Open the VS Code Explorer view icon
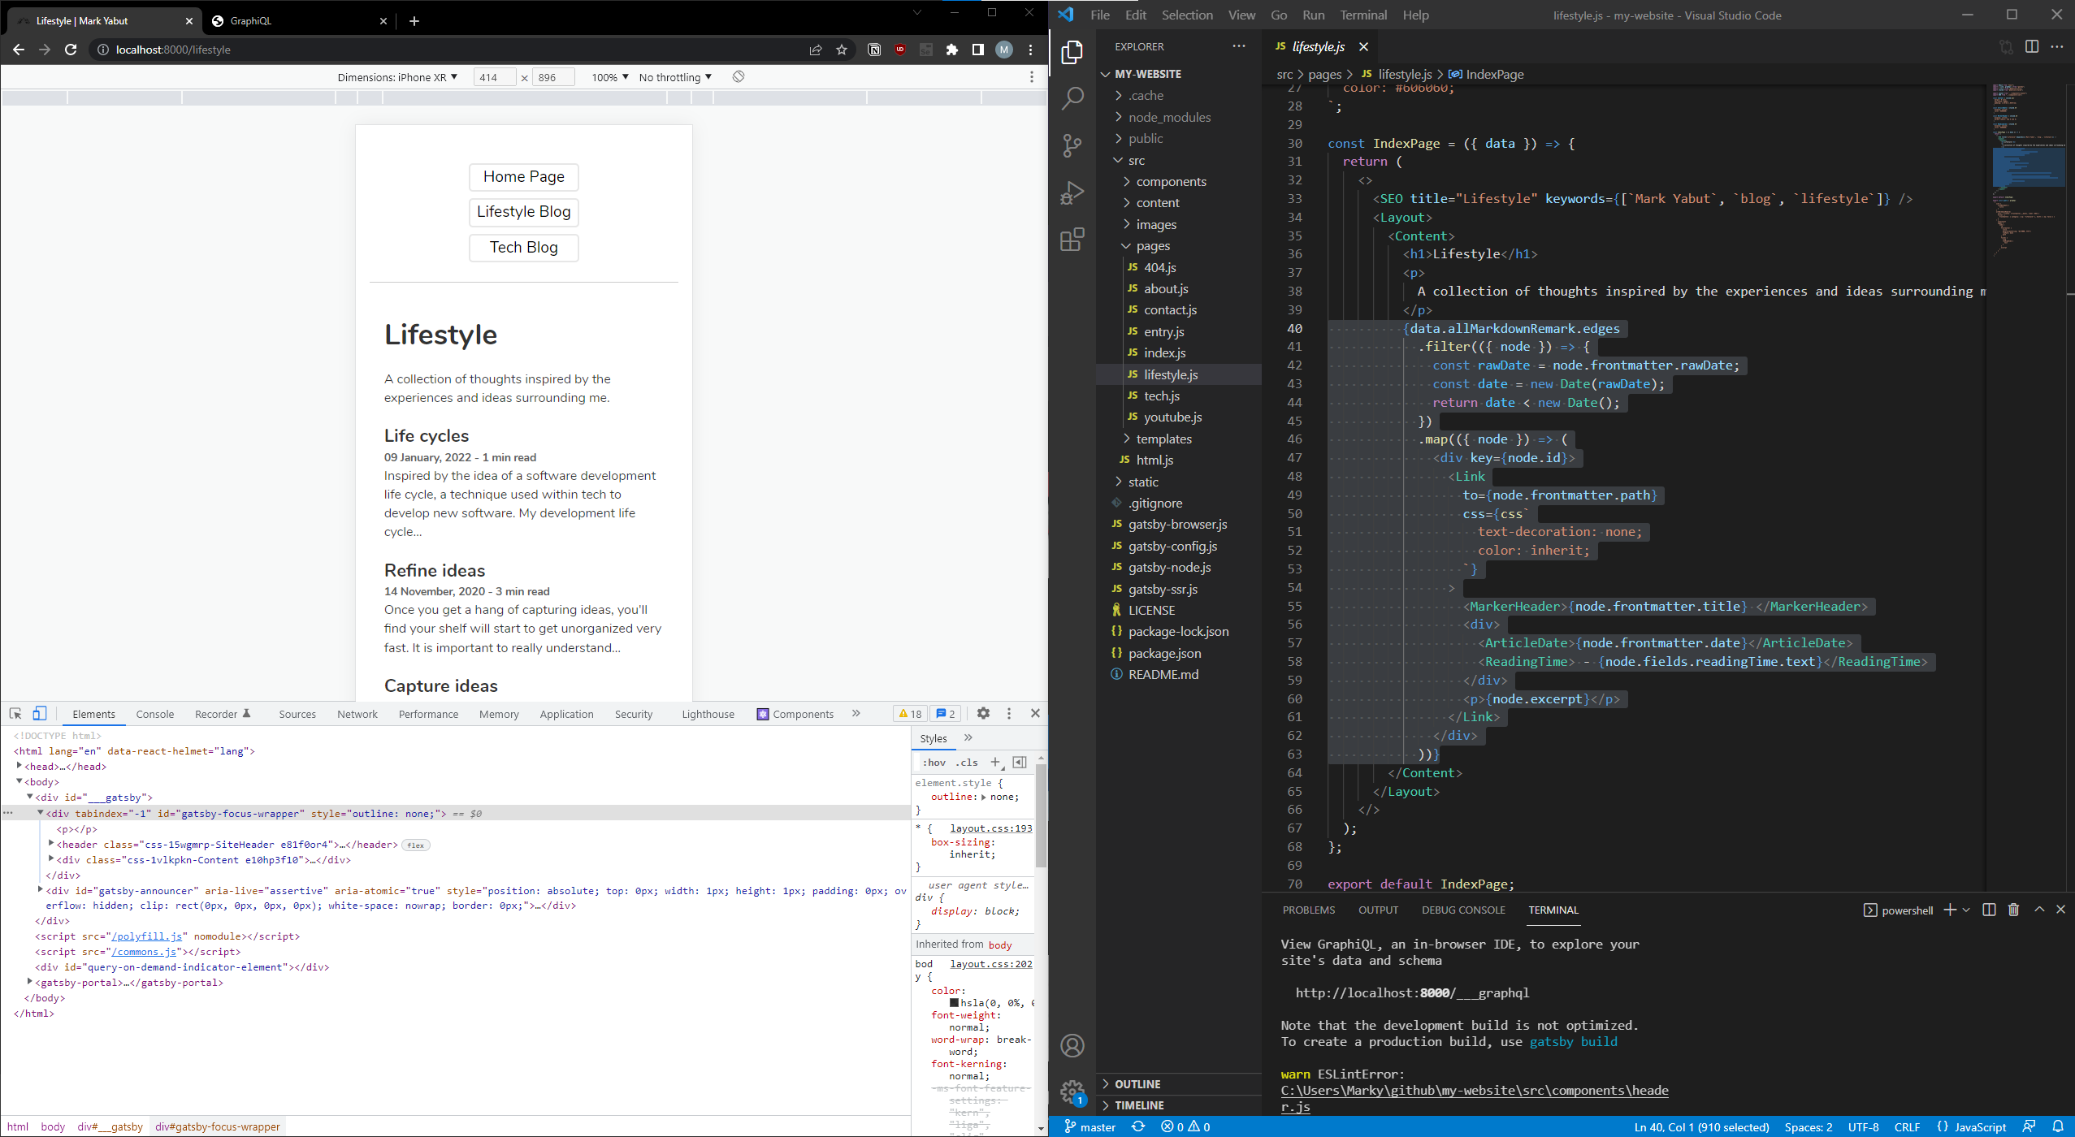 (1072, 52)
